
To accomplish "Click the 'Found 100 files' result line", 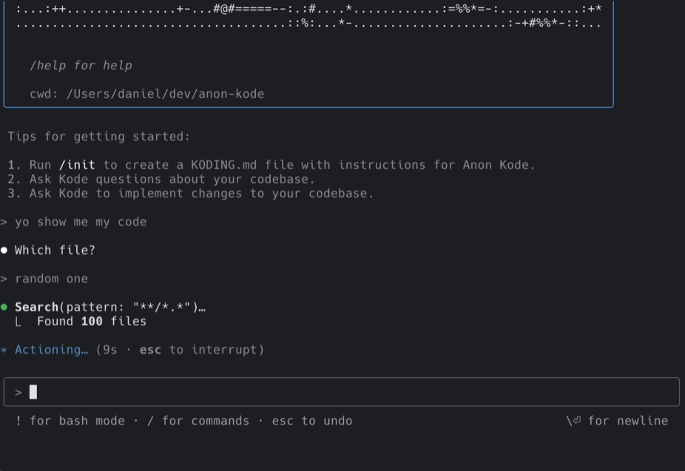I will point(92,322).
